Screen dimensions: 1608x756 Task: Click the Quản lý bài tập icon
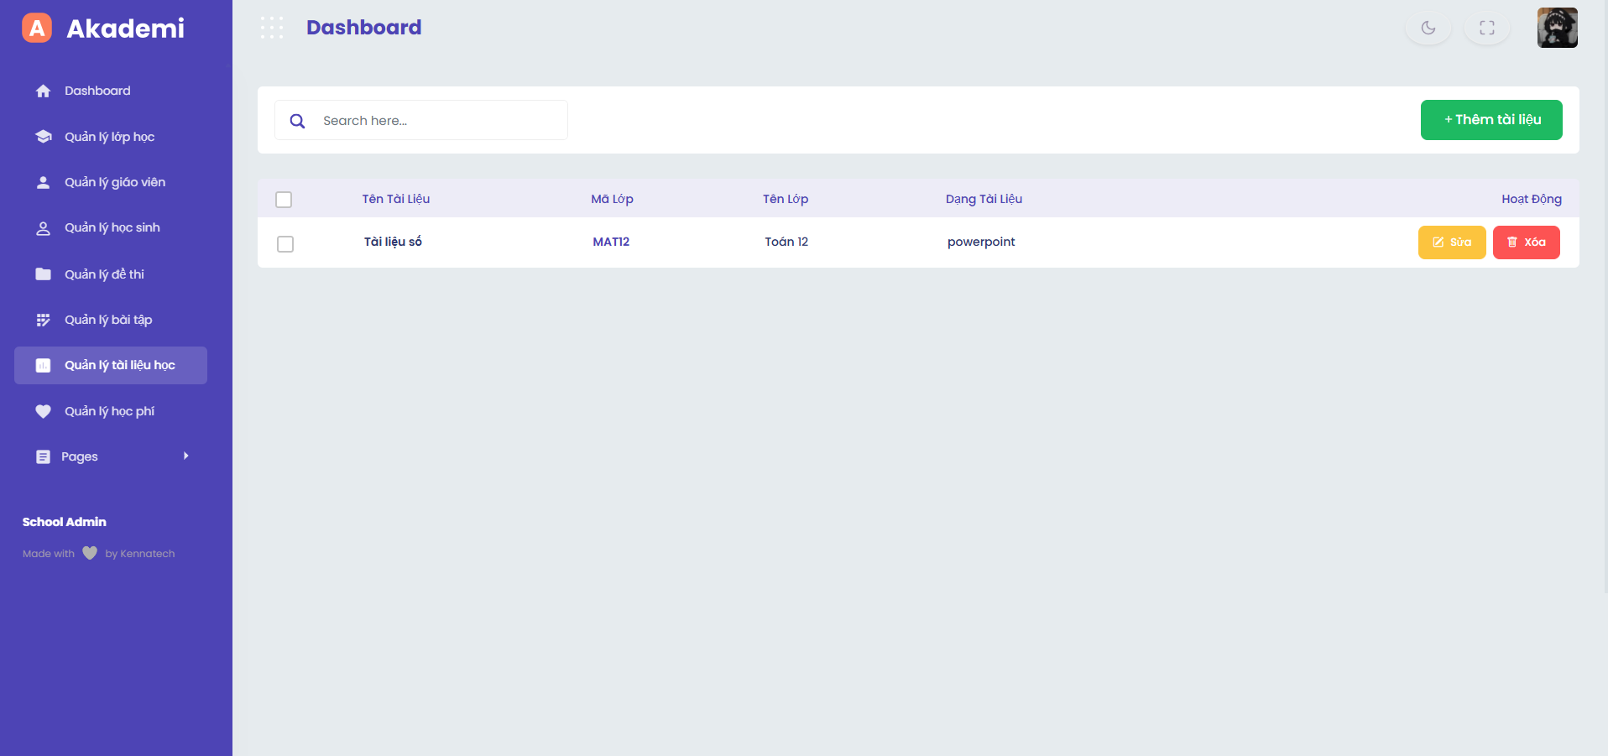pos(44,320)
